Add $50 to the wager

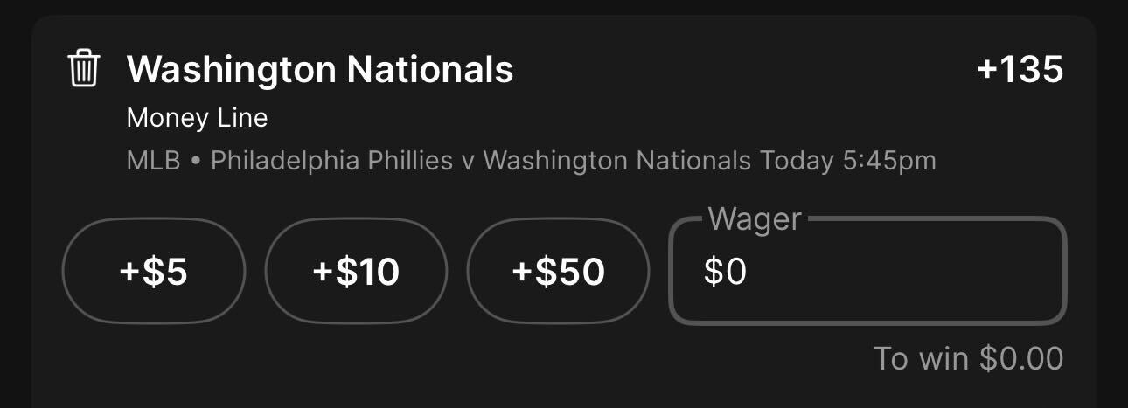point(559,272)
